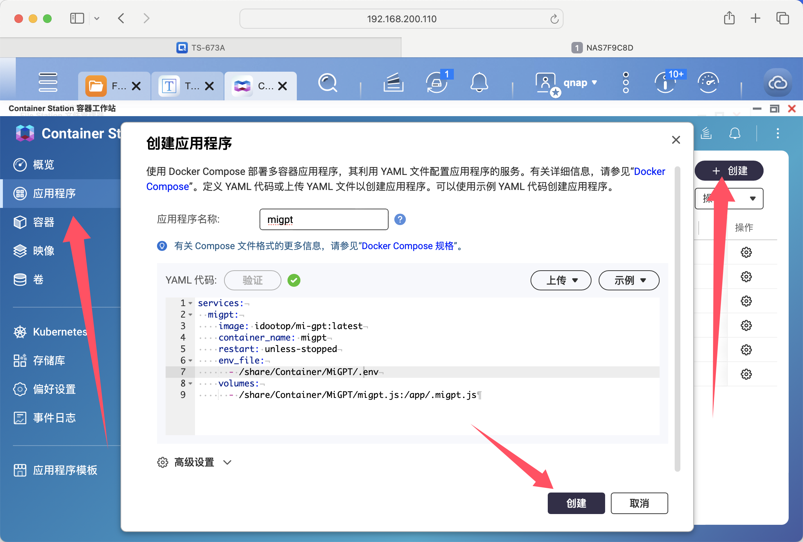Screen dimensions: 803x542
Task: Open 应用程序模板 app templates in sidebar
Action: 60,470
